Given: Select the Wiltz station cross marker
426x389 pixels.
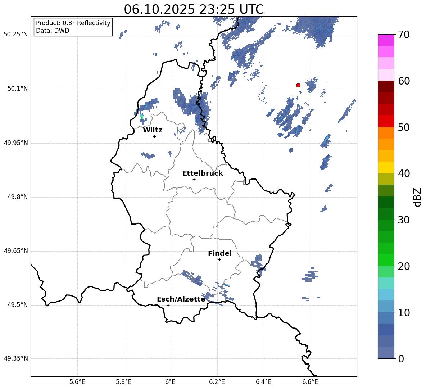Looking at the screenshot, I should 154,136.
